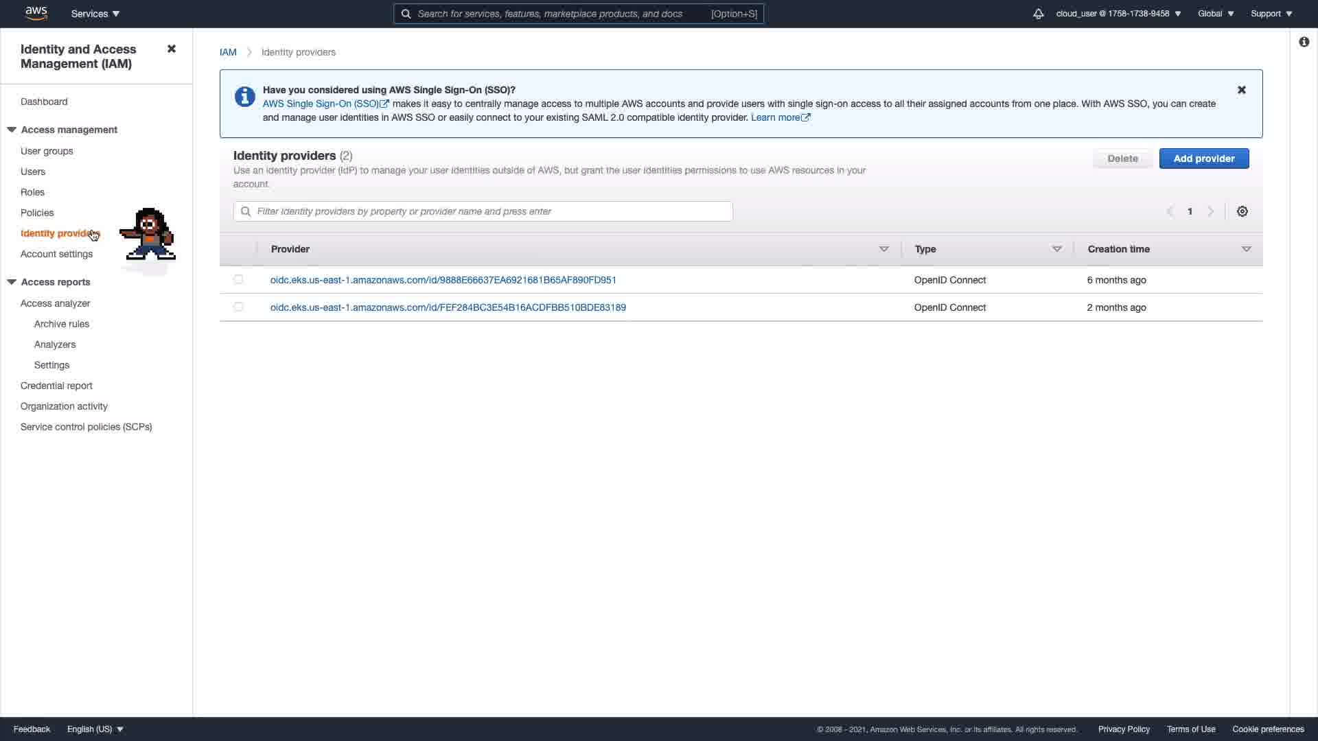Close the IAM navigation sidebar
The image size is (1318, 741).
[172, 49]
